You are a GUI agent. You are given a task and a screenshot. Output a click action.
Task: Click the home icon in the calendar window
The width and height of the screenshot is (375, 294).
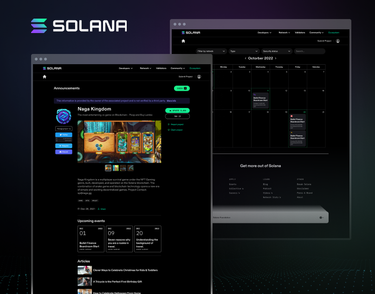[x=183, y=41]
